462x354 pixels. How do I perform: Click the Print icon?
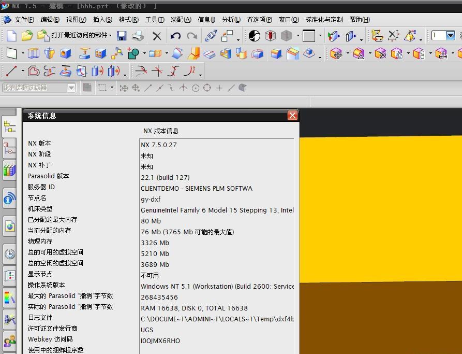(138, 36)
